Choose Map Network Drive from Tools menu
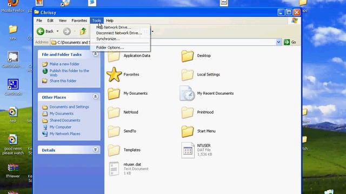 [120, 27]
